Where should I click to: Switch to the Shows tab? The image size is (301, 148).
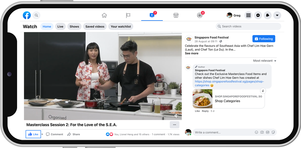coord(74,26)
